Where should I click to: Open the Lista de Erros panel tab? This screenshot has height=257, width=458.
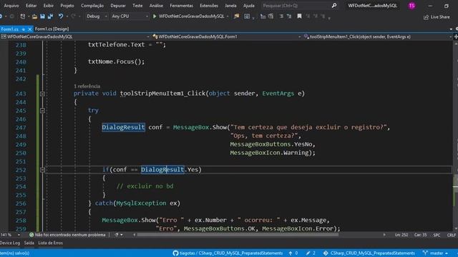click(x=51, y=243)
